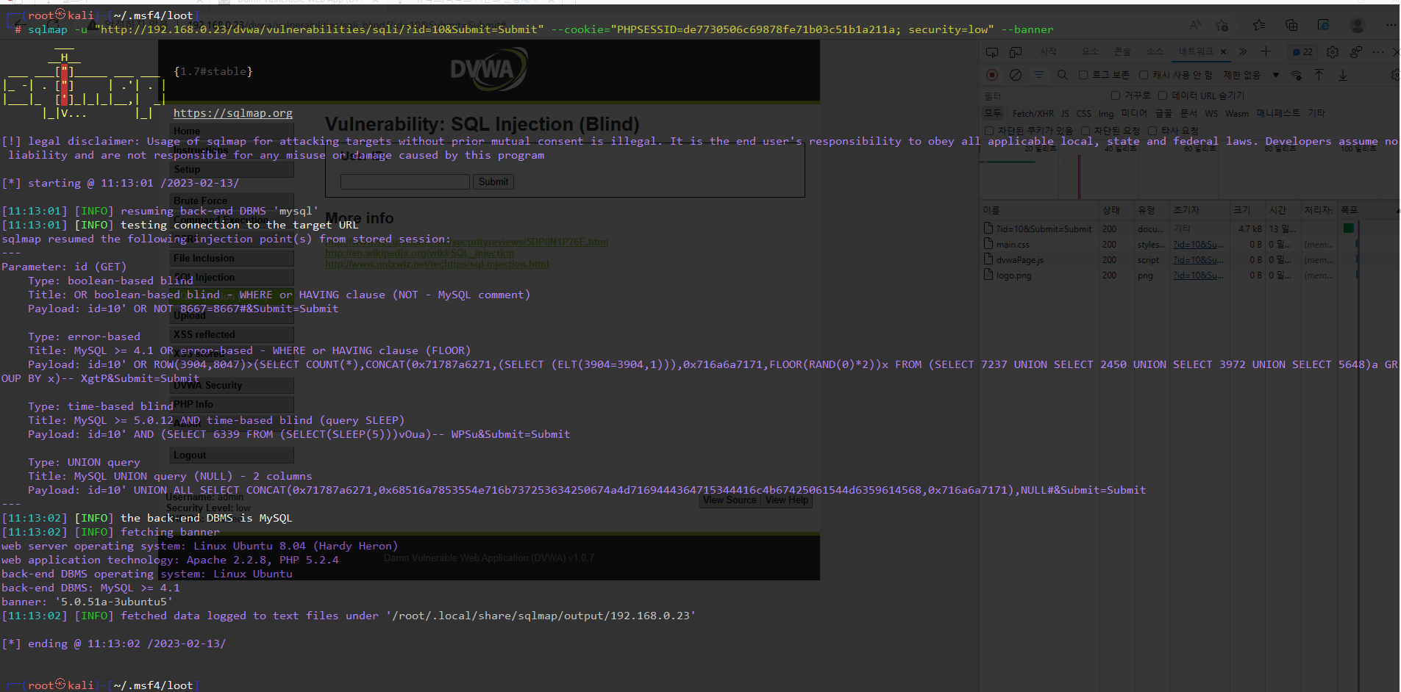Filter requests by 매니페스트 type
This screenshot has height=692, width=1401.
click(x=1278, y=113)
